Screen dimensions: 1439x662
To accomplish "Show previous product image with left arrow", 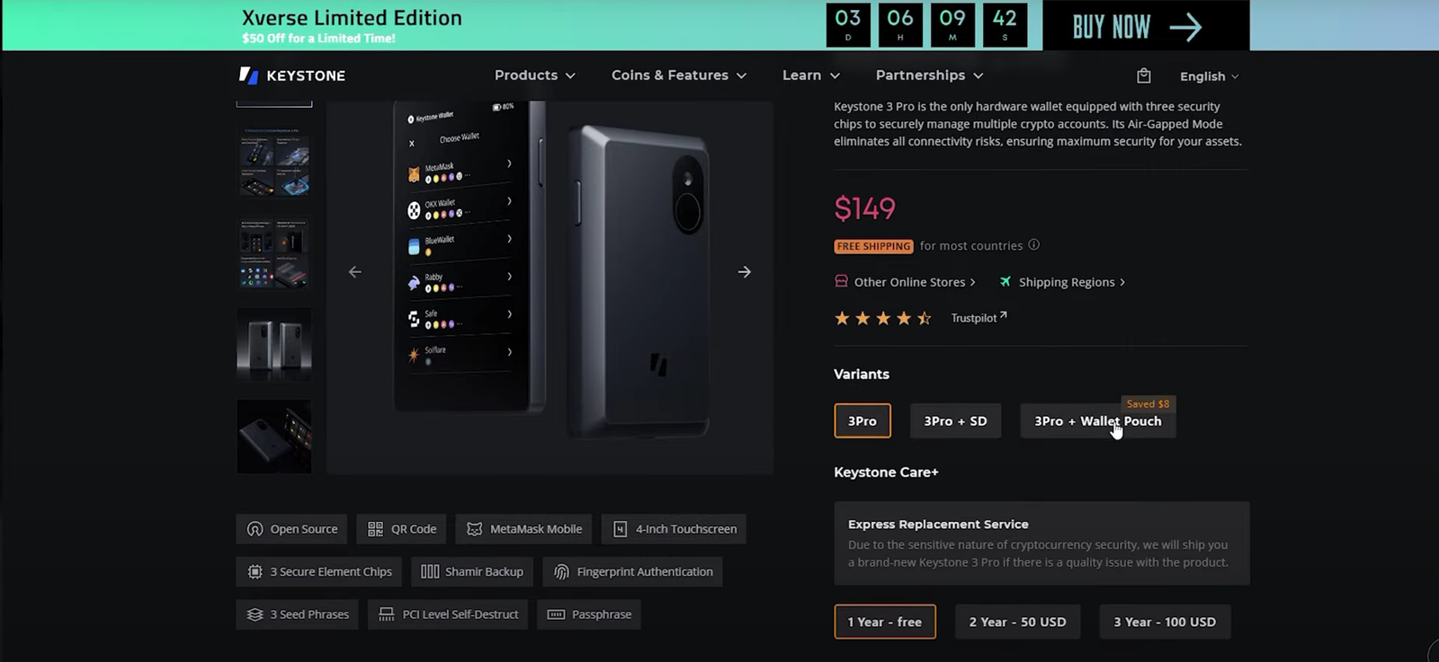I will pos(355,272).
